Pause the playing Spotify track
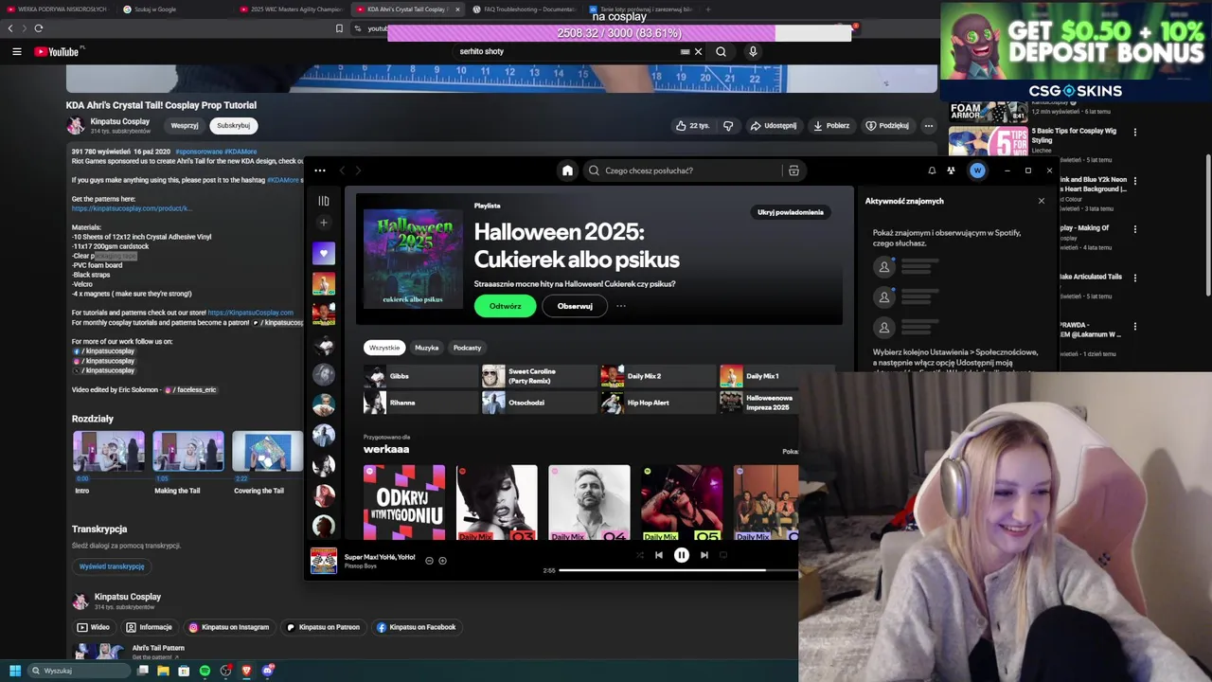The width and height of the screenshot is (1212, 682). tap(682, 555)
